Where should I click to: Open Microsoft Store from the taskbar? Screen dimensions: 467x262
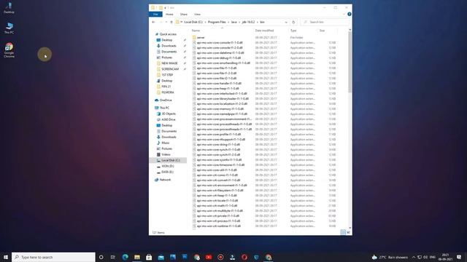coord(149,257)
